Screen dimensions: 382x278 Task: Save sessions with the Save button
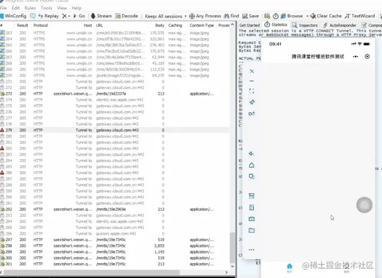251,16
